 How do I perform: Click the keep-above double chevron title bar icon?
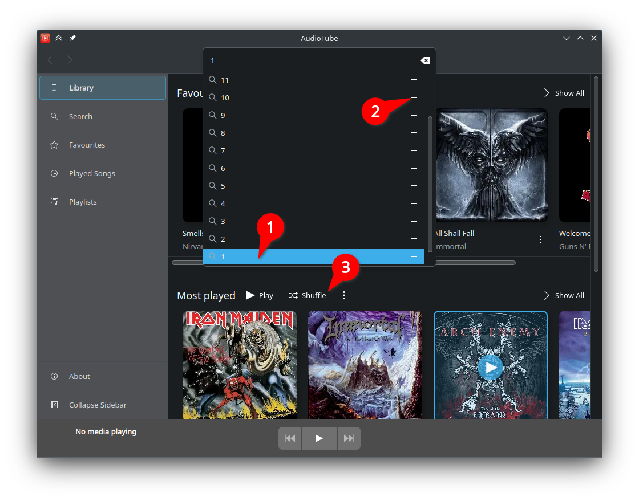pos(59,38)
